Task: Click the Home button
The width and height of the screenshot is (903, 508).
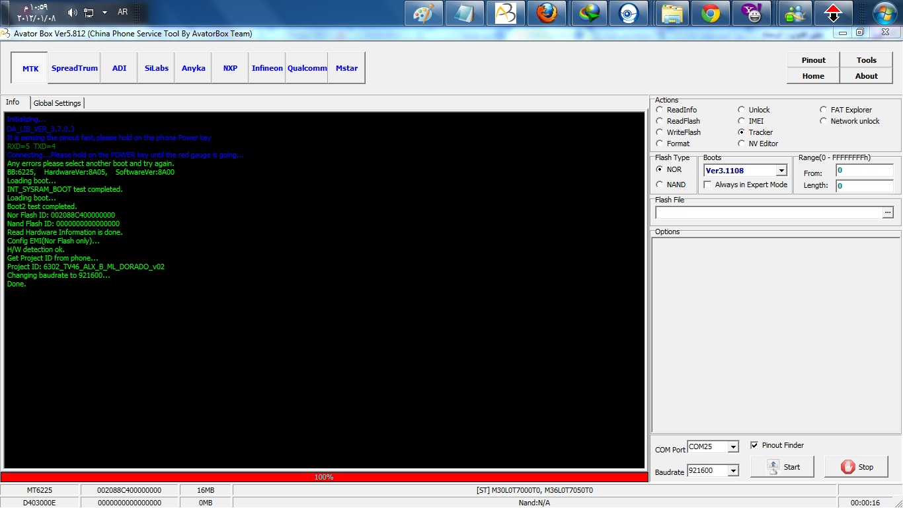Action: pyautogui.click(x=813, y=76)
